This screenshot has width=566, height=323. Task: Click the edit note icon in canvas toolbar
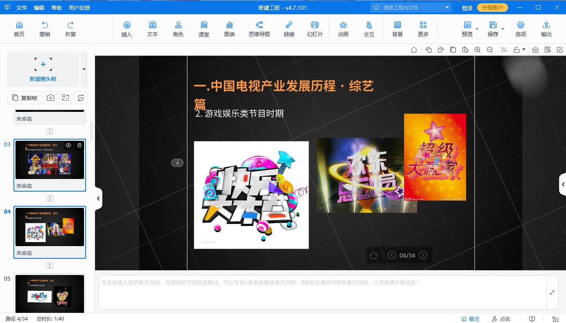click(x=560, y=50)
